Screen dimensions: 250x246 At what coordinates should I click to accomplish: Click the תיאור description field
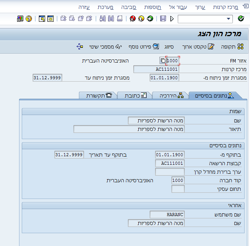click(129, 129)
